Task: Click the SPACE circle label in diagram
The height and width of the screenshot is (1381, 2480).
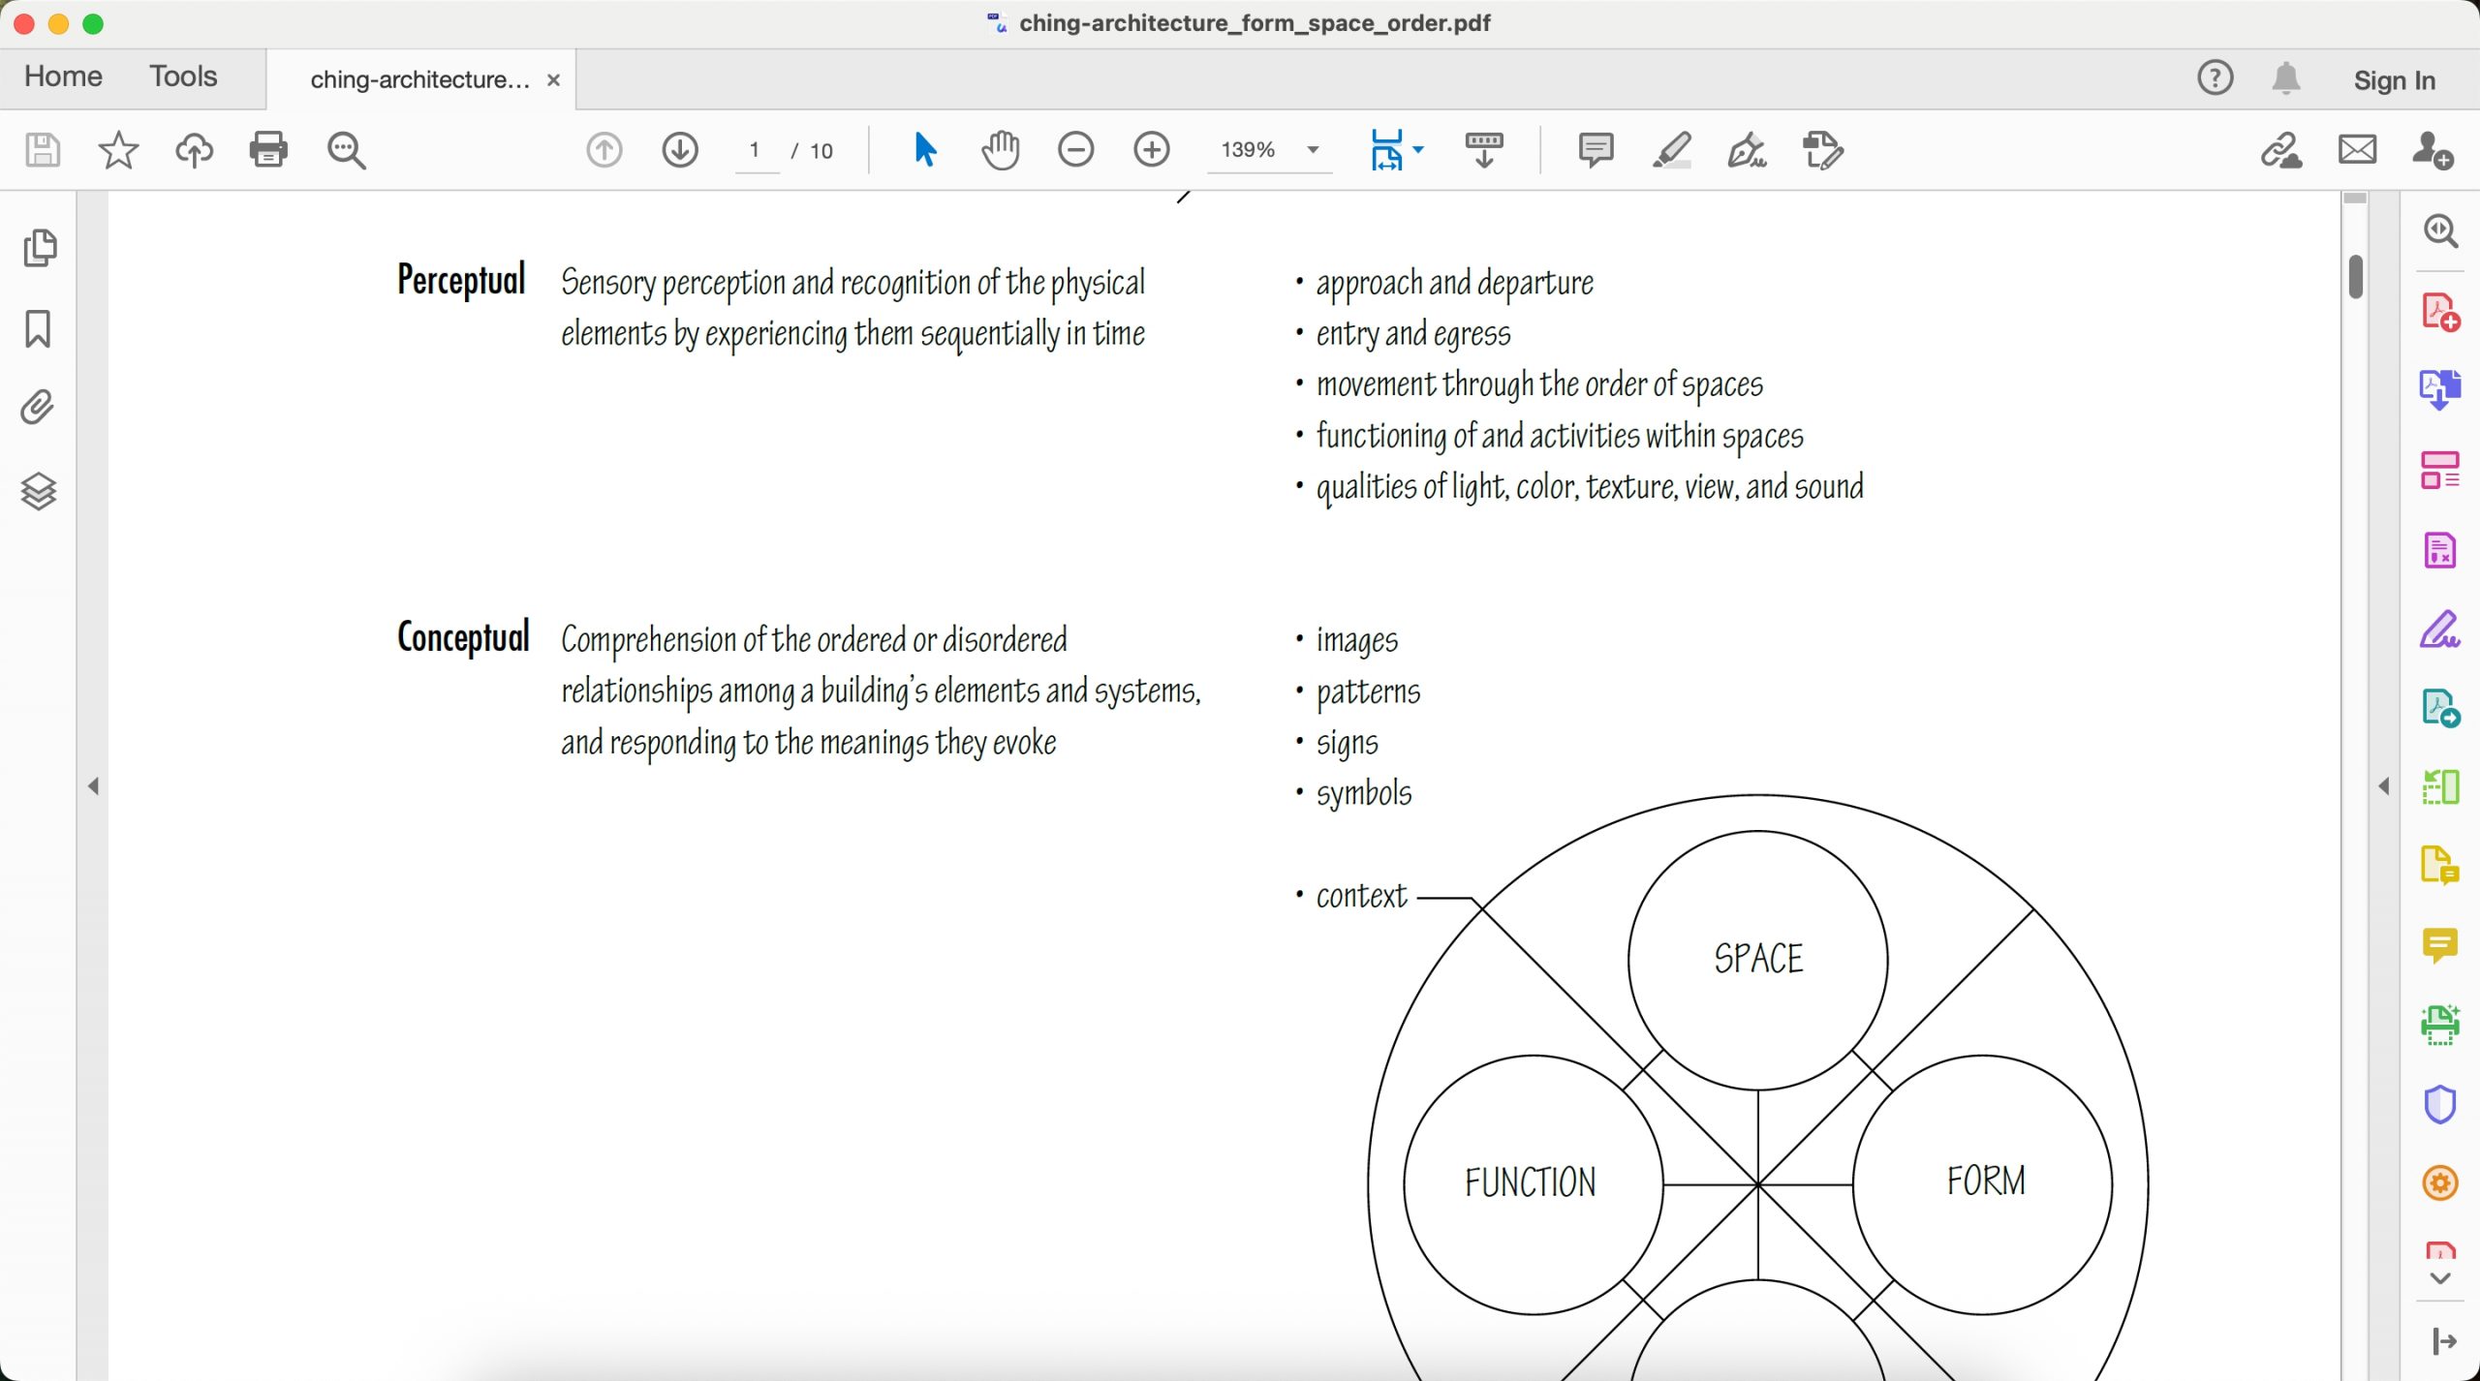Action: pyautogui.click(x=1758, y=959)
